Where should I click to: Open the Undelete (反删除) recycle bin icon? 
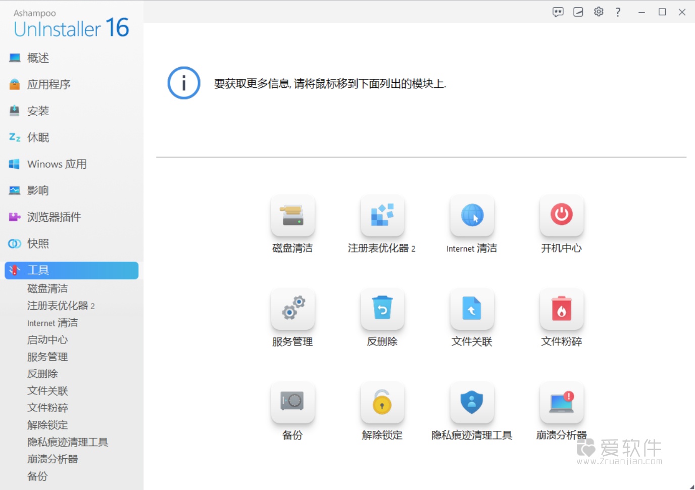pyautogui.click(x=382, y=309)
